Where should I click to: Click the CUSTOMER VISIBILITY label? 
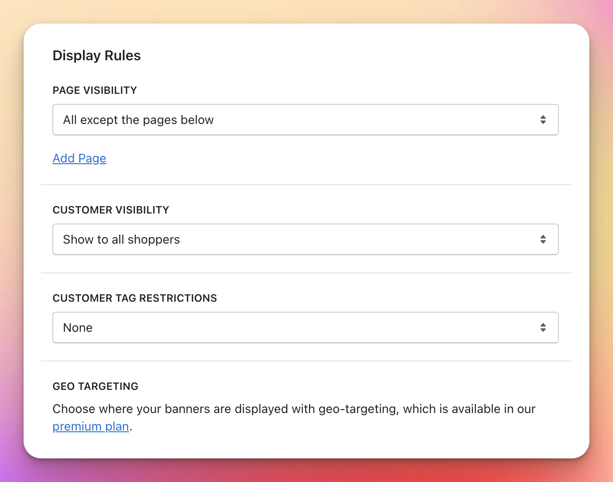click(x=111, y=210)
